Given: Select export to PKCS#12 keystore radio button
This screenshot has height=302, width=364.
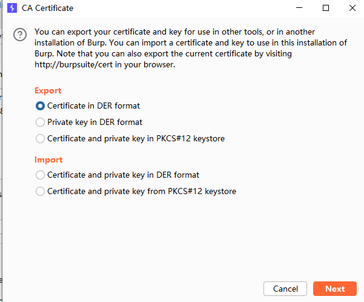Looking at the screenshot, I should point(41,138).
